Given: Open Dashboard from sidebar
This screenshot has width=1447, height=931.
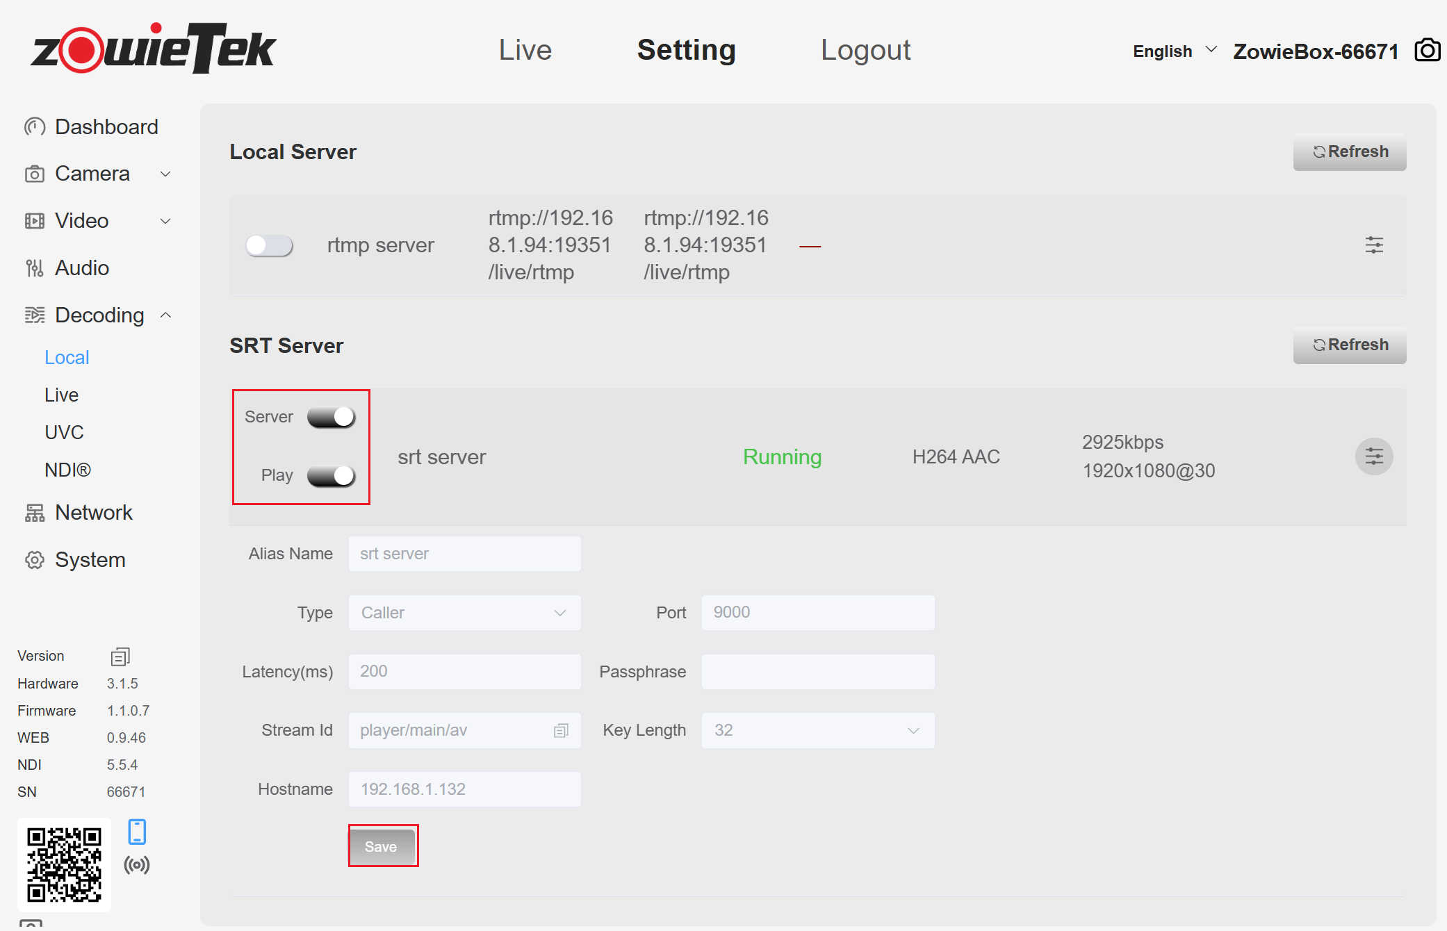Looking at the screenshot, I should coord(106,127).
